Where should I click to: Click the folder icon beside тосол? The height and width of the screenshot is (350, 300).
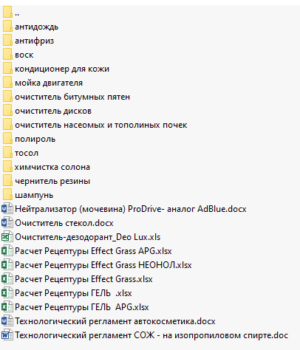point(7,152)
